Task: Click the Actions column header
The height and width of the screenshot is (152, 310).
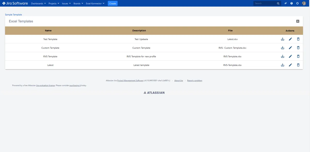Action: 290,31
